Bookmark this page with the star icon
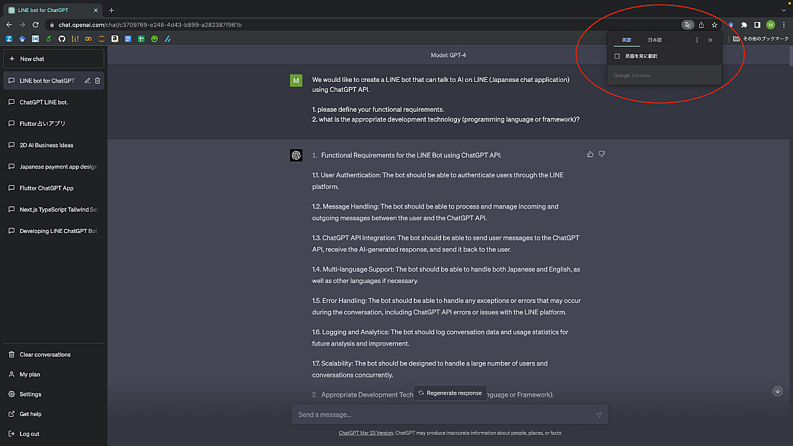This screenshot has width=793, height=446. pos(714,25)
